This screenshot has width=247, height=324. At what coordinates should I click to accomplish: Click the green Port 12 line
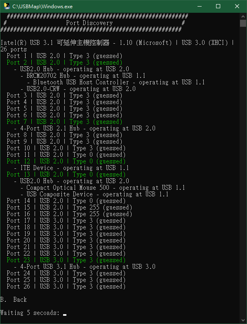[66, 161]
